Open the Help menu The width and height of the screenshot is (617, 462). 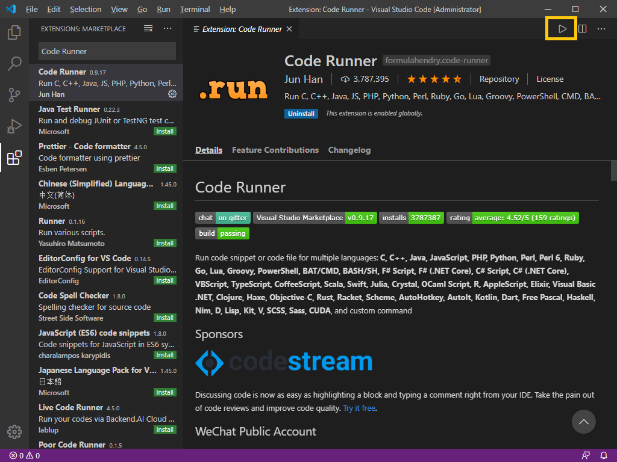(x=227, y=9)
